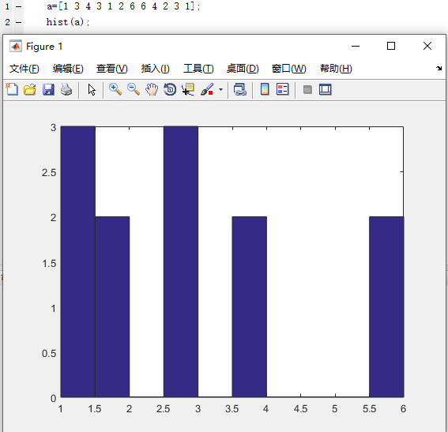Image resolution: width=448 pixels, height=432 pixels.
Task: Activate the Zoom In magnifier
Action: 115,89
